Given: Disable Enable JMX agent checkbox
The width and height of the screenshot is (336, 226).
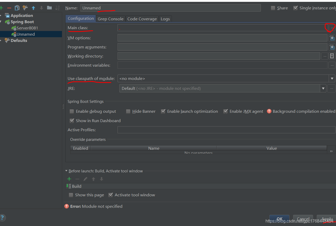Looking at the screenshot, I should (x=225, y=111).
